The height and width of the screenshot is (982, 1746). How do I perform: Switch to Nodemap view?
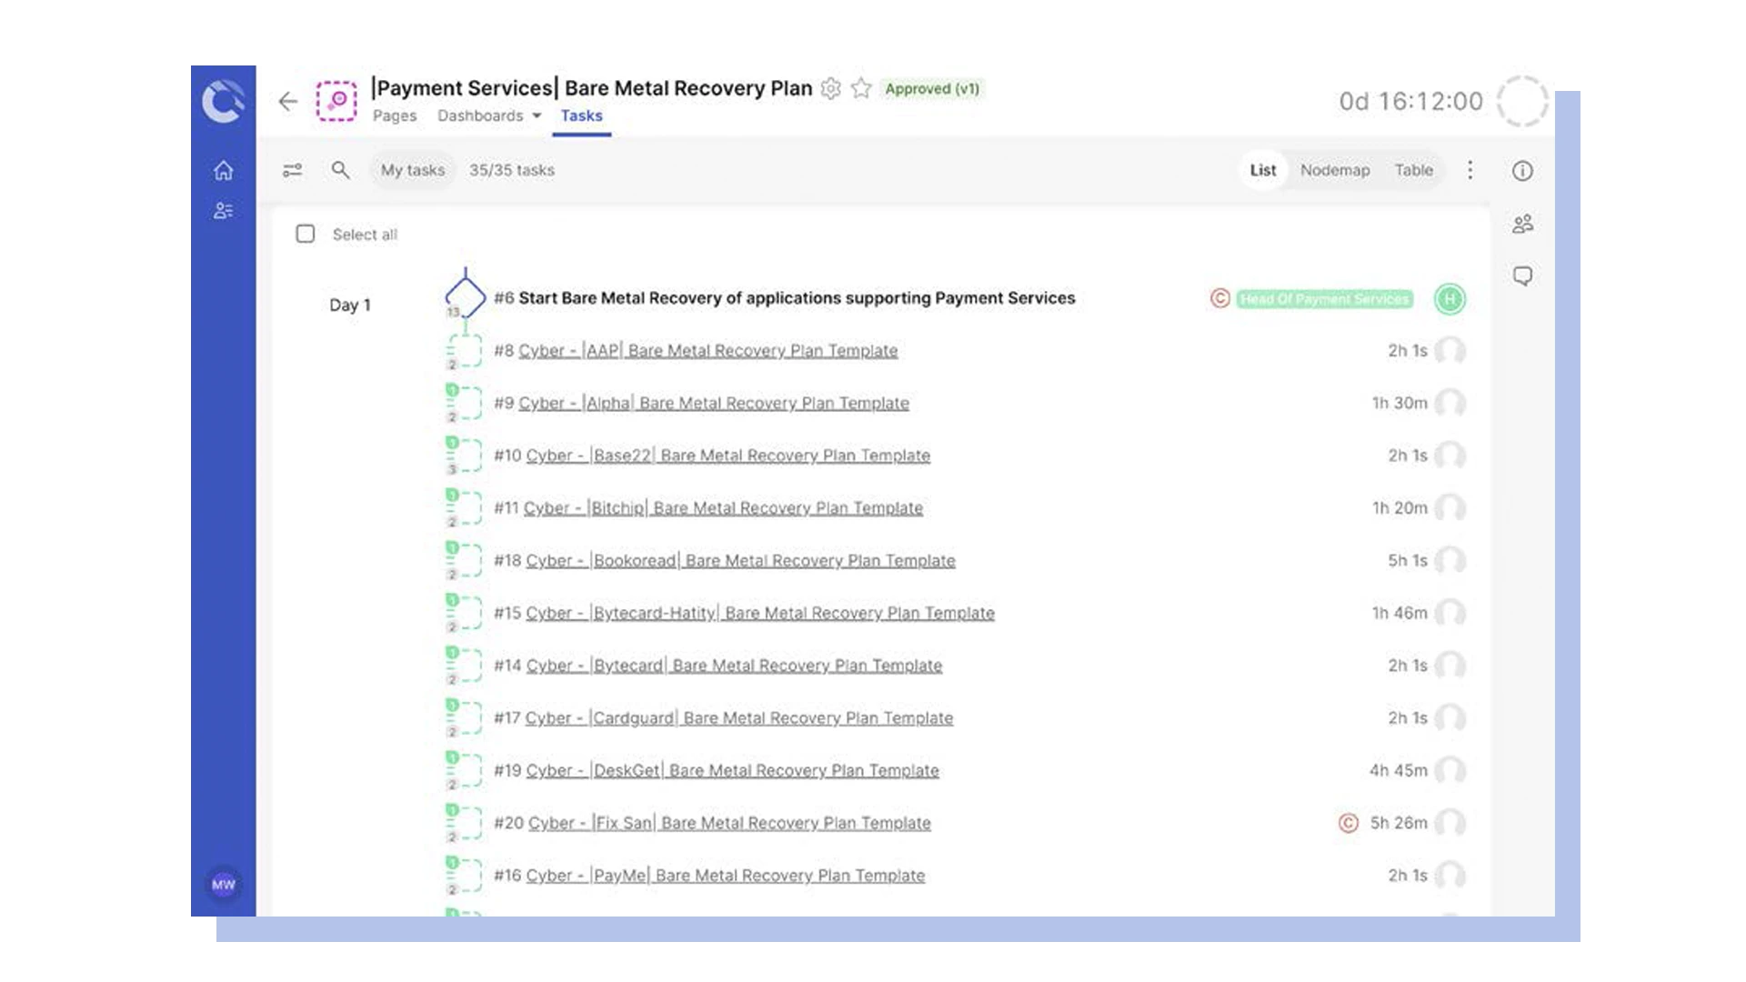pos(1334,170)
